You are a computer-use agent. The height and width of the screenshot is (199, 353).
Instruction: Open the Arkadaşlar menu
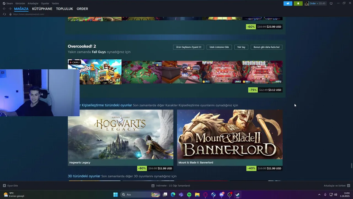pyautogui.click(x=33, y=3)
